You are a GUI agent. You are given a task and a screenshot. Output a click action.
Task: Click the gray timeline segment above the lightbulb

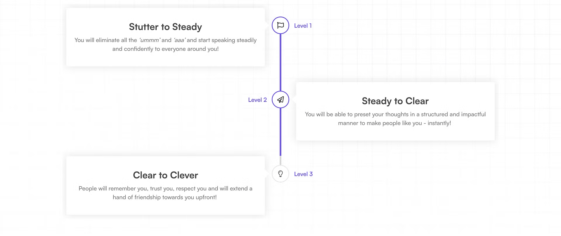click(280, 160)
